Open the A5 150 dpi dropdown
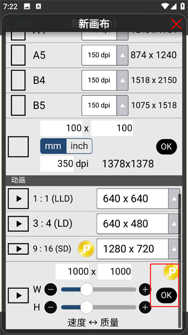The height and width of the screenshot is (335, 188). click(105, 55)
